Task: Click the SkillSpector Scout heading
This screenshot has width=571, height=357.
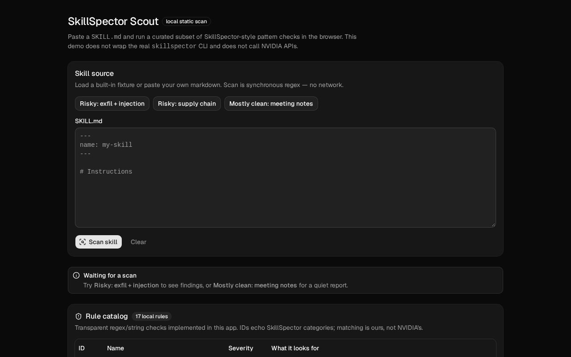Action: click(x=113, y=21)
